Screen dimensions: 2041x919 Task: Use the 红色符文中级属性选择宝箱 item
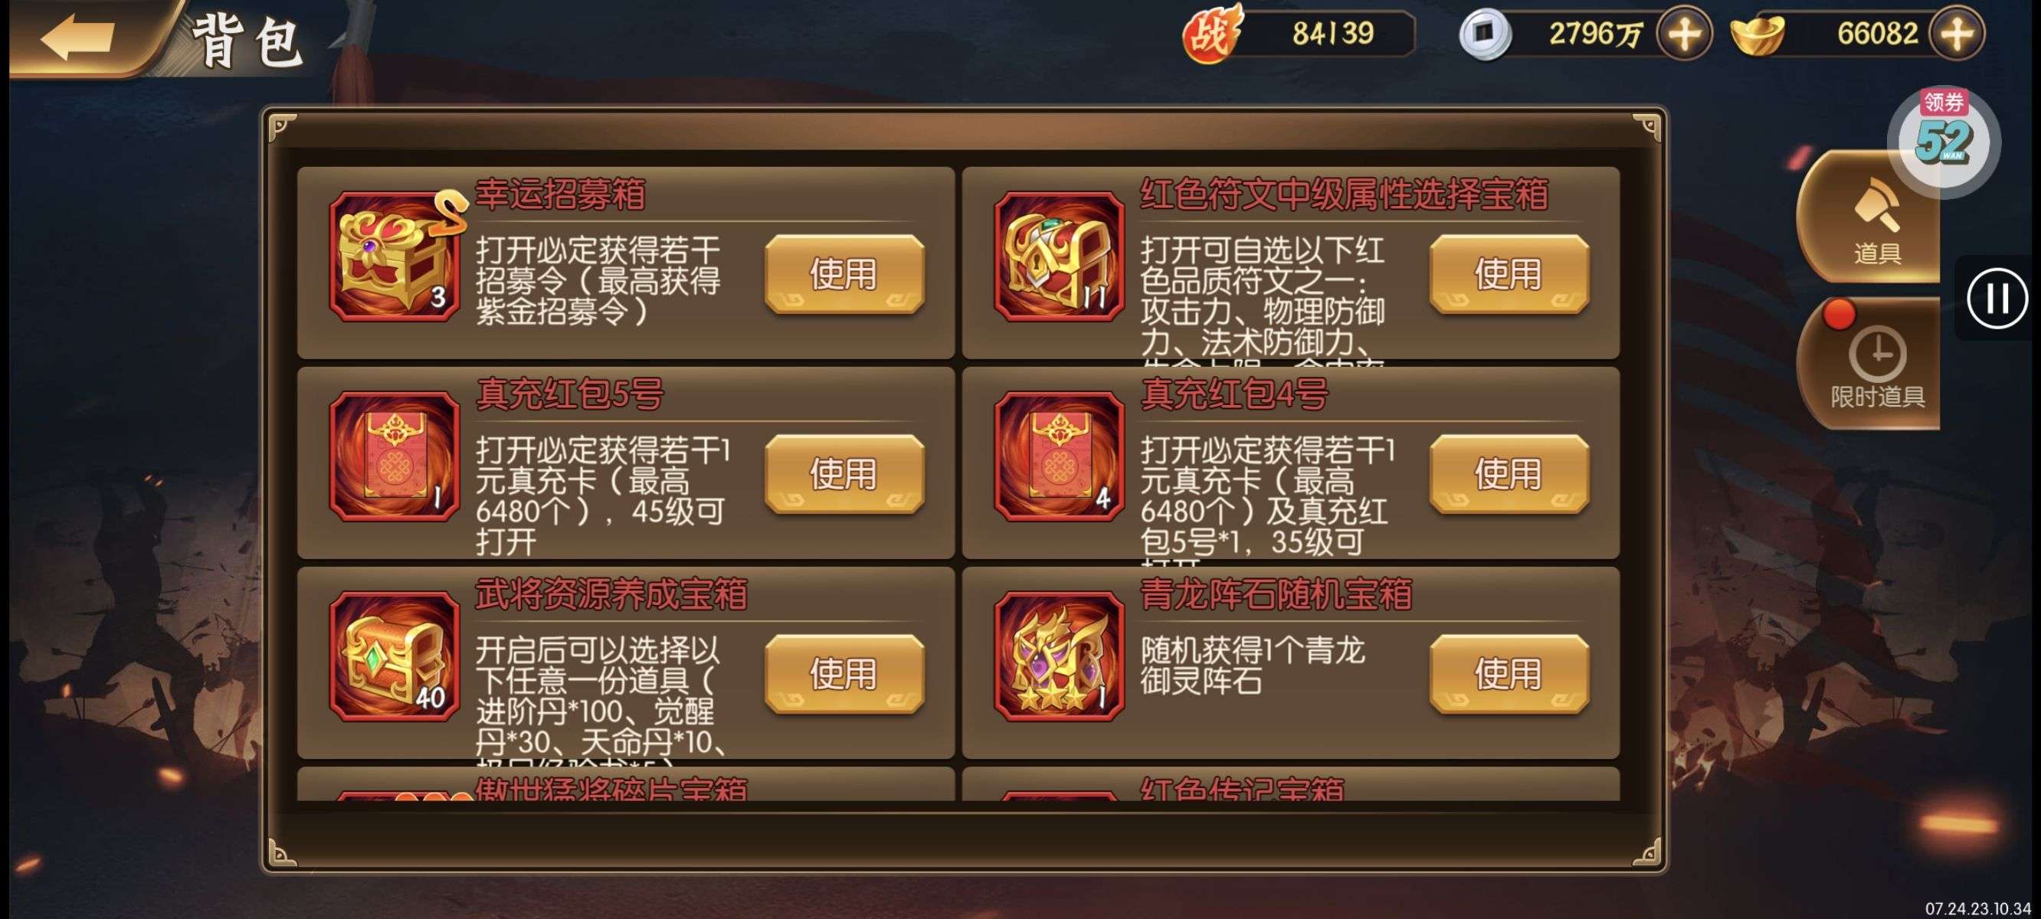tap(1509, 274)
